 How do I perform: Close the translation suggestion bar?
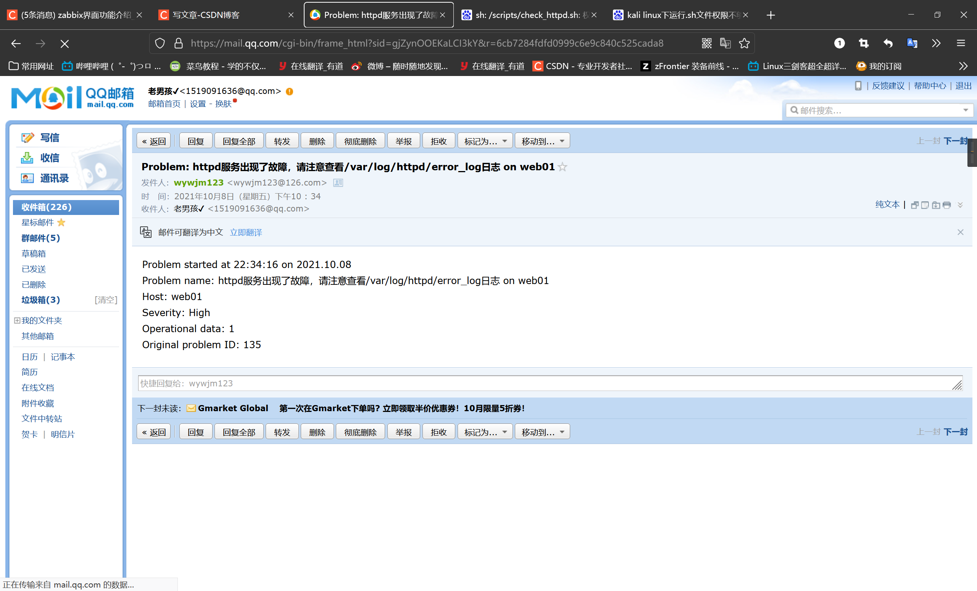pyautogui.click(x=960, y=233)
